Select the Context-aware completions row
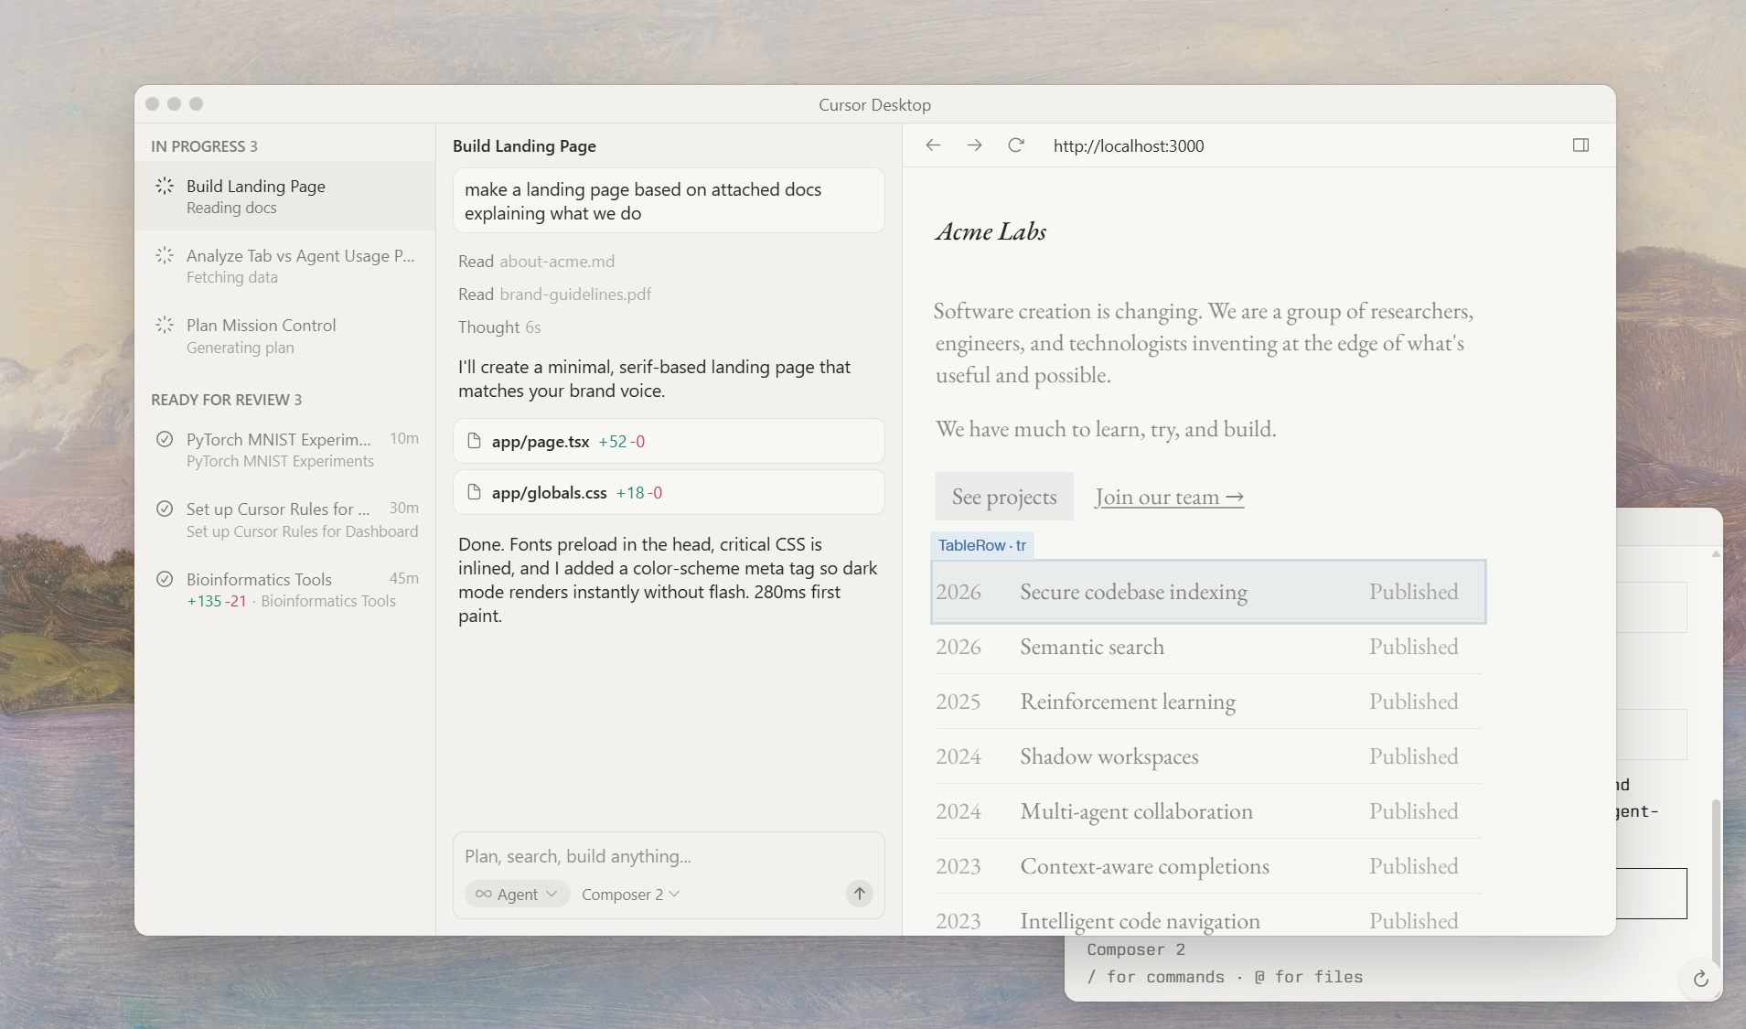The width and height of the screenshot is (1746, 1029). click(x=1208, y=866)
